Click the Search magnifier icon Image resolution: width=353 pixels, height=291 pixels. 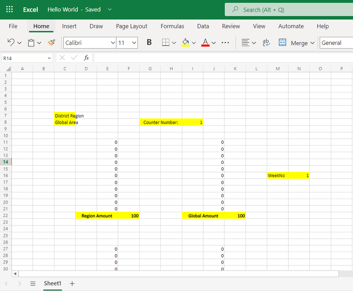(x=235, y=10)
